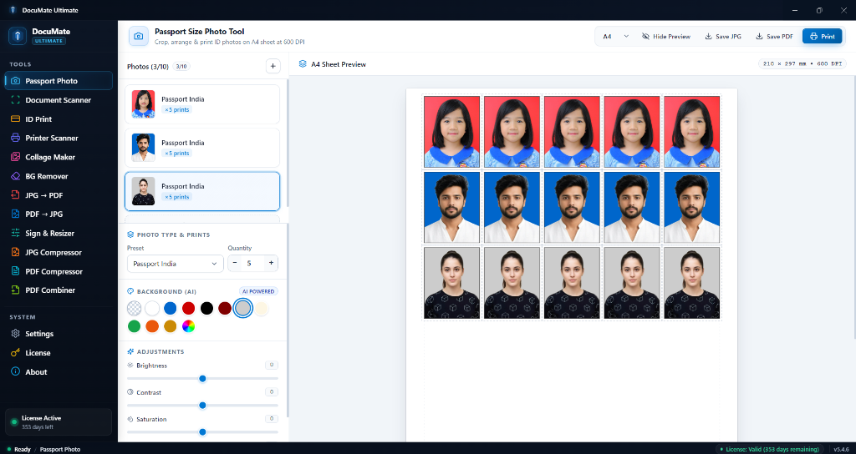Select the bearded man photo card

coord(202,148)
